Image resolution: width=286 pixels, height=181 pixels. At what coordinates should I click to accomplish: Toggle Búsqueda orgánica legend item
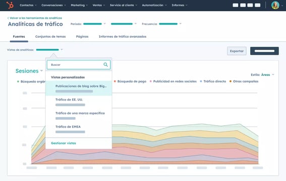coord(31,81)
